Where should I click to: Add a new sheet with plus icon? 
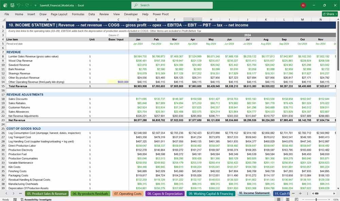click(x=300, y=194)
